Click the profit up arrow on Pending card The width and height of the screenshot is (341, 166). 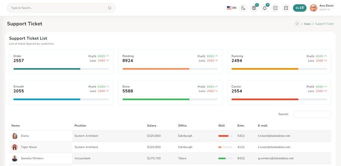[x=217, y=56]
